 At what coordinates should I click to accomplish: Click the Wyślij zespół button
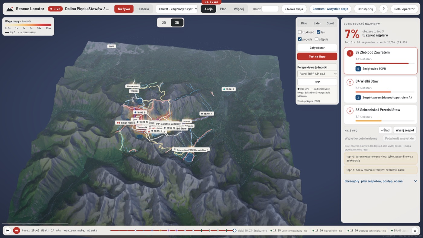point(405,130)
